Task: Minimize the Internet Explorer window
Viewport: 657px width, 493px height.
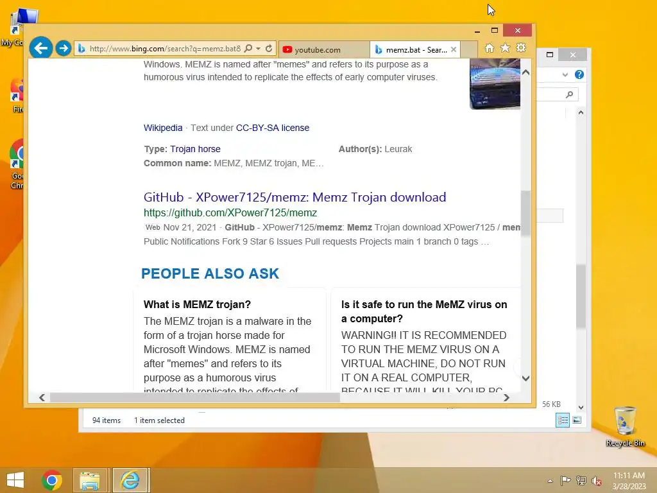Action: point(477,31)
